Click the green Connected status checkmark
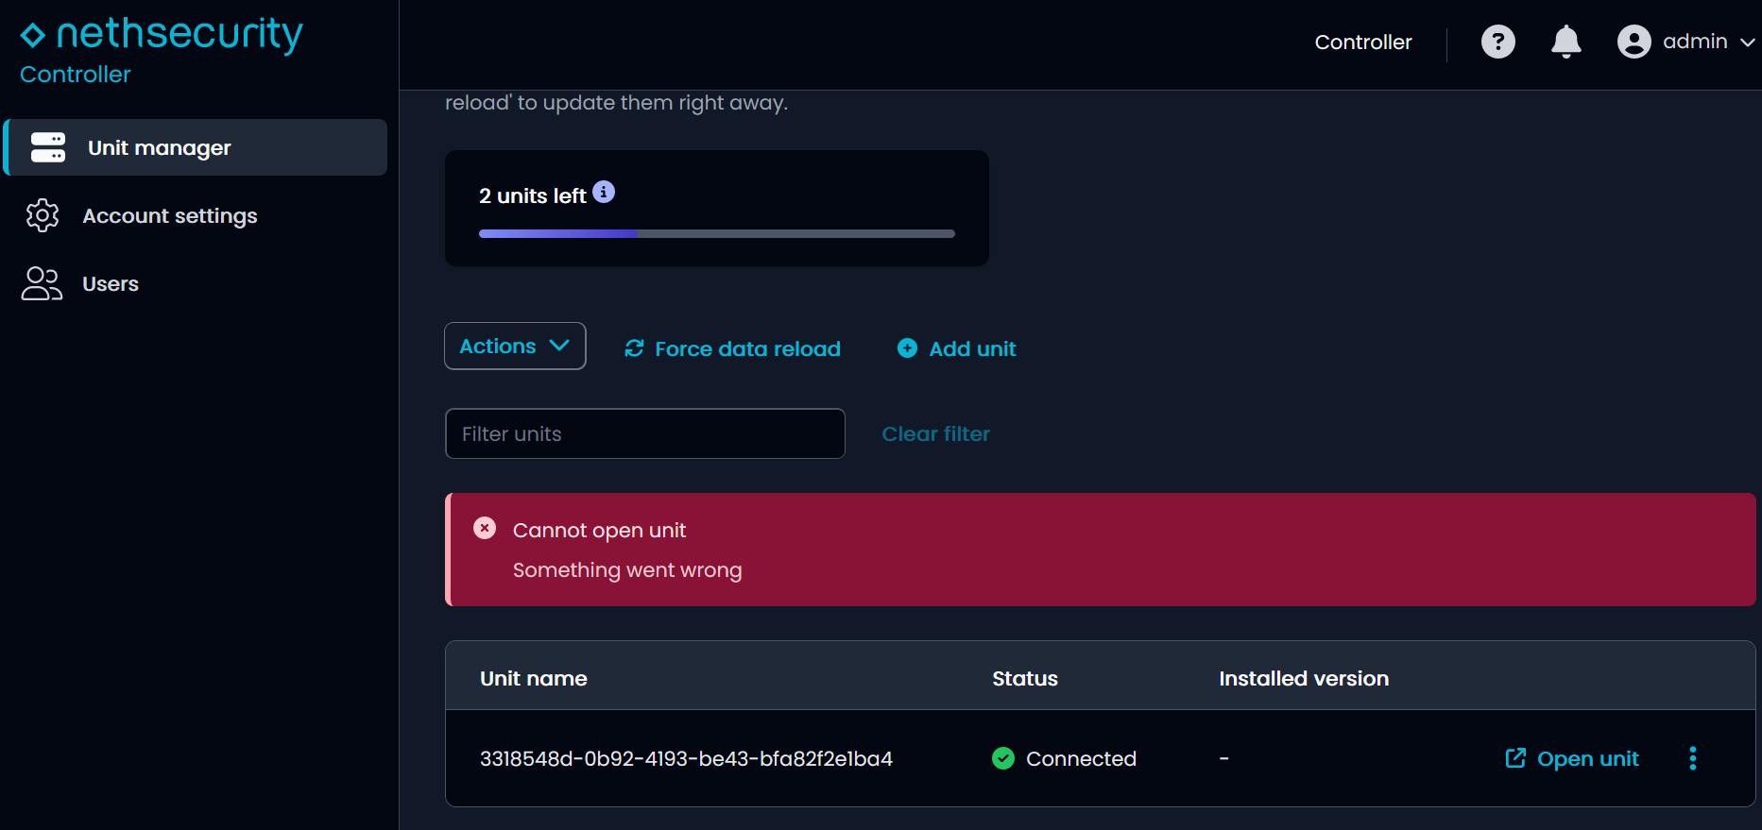Viewport: 1762px width, 830px height. pyautogui.click(x=1003, y=758)
